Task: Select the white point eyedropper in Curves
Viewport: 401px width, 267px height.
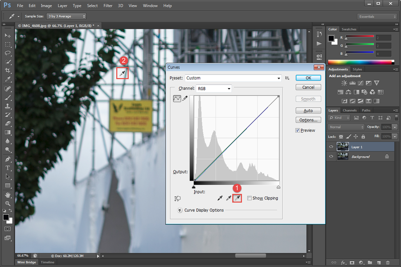Action: point(237,198)
